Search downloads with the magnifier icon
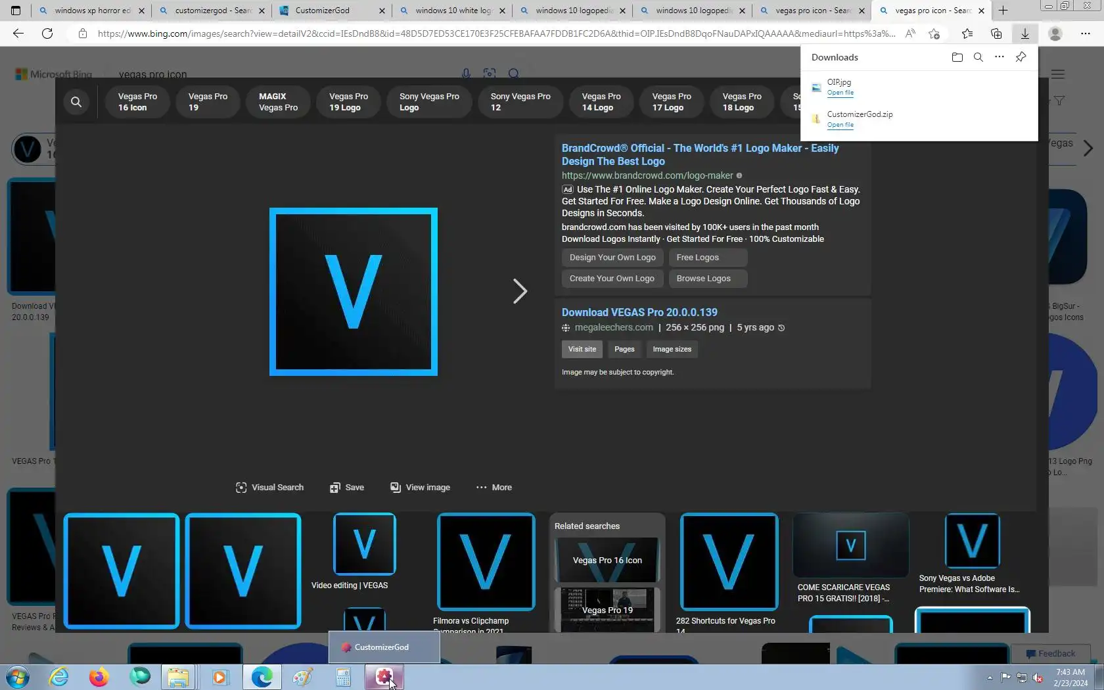 pyautogui.click(x=978, y=57)
